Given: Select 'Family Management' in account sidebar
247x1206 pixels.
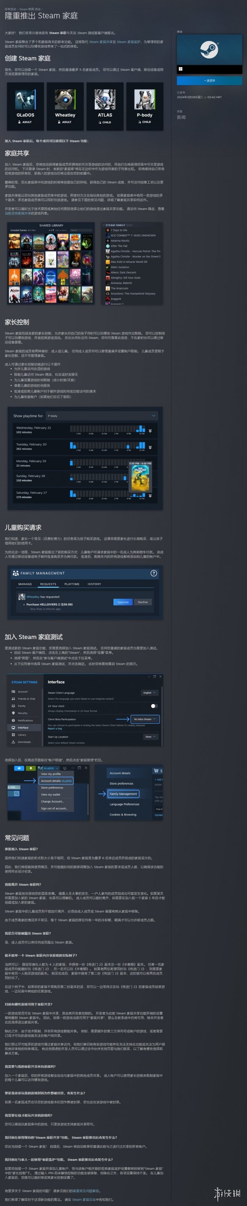Looking at the screenshot, I should pyautogui.click(x=124, y=794).
